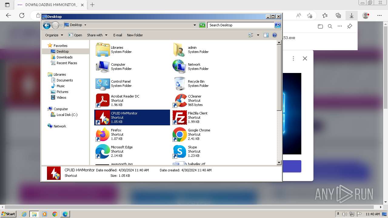This screenshot has width=388, height=218.
Task: Click the refresh button beside address bar
Action: pos(202,25)
